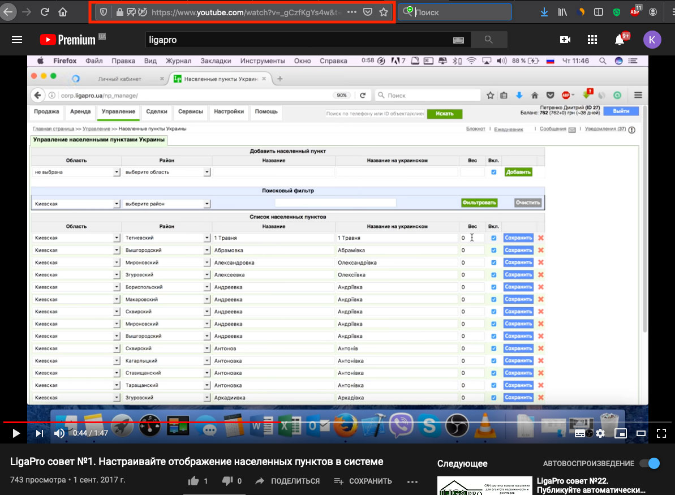Open YouTube notifications bell

click(620, 40)
